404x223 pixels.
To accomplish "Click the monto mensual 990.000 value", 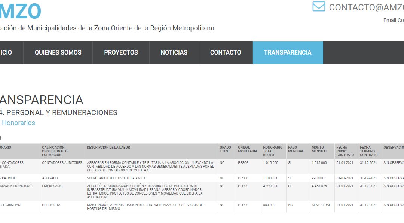I will tap(318, 178).
